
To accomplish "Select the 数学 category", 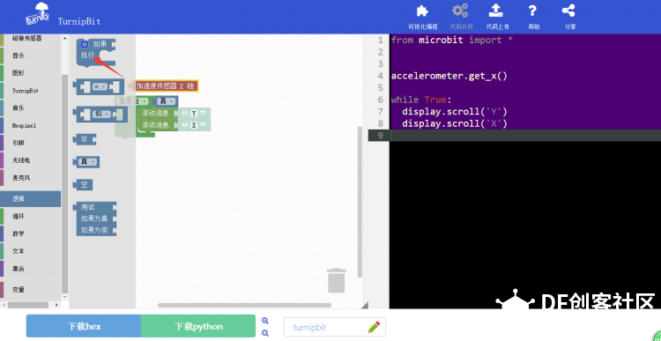I will click(30, 234).
